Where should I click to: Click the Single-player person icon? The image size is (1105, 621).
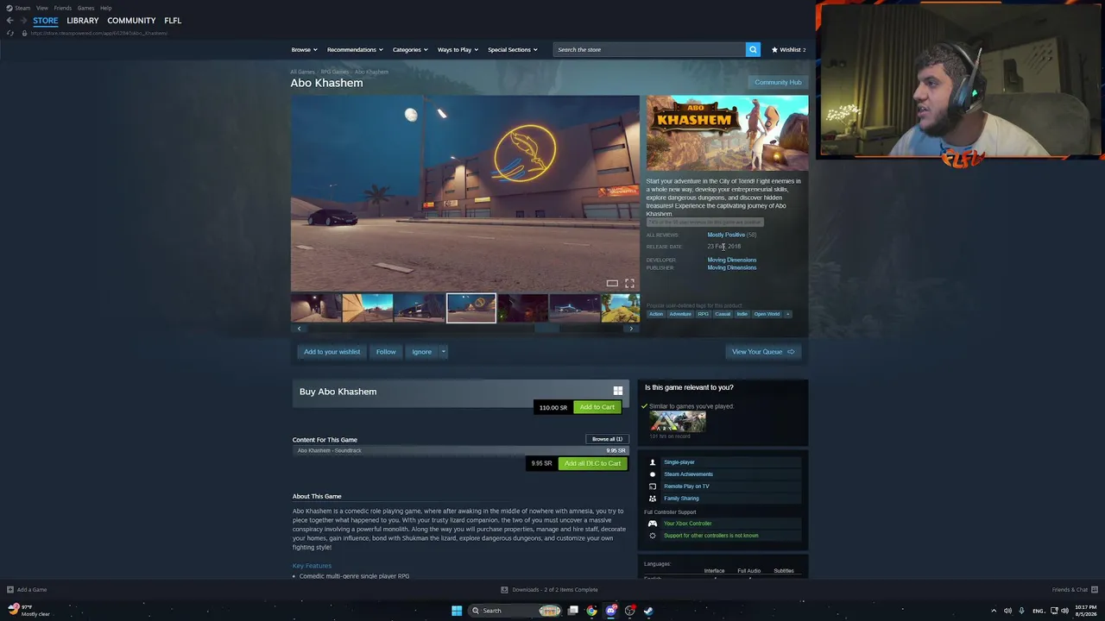pyautogui.click(x=653, y=462)
